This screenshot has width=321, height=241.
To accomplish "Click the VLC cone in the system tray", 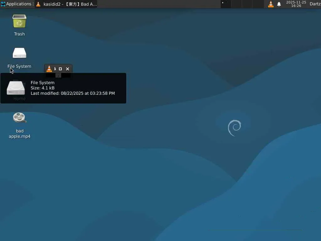I will tap(271, 4).
